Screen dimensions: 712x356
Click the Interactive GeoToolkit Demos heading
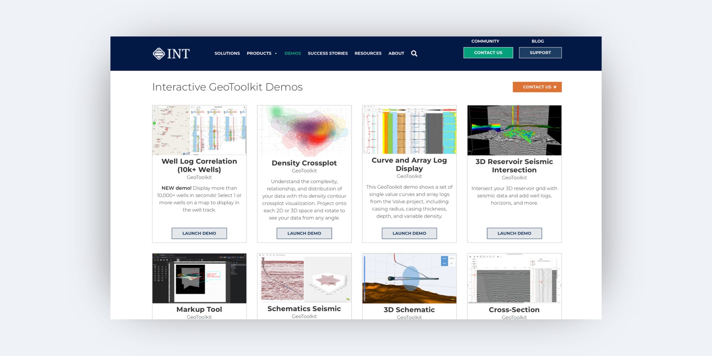tap(227, 87)
